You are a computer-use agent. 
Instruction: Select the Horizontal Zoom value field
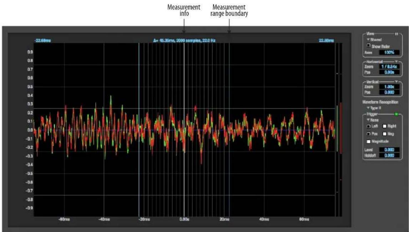(x=389, y=67)
